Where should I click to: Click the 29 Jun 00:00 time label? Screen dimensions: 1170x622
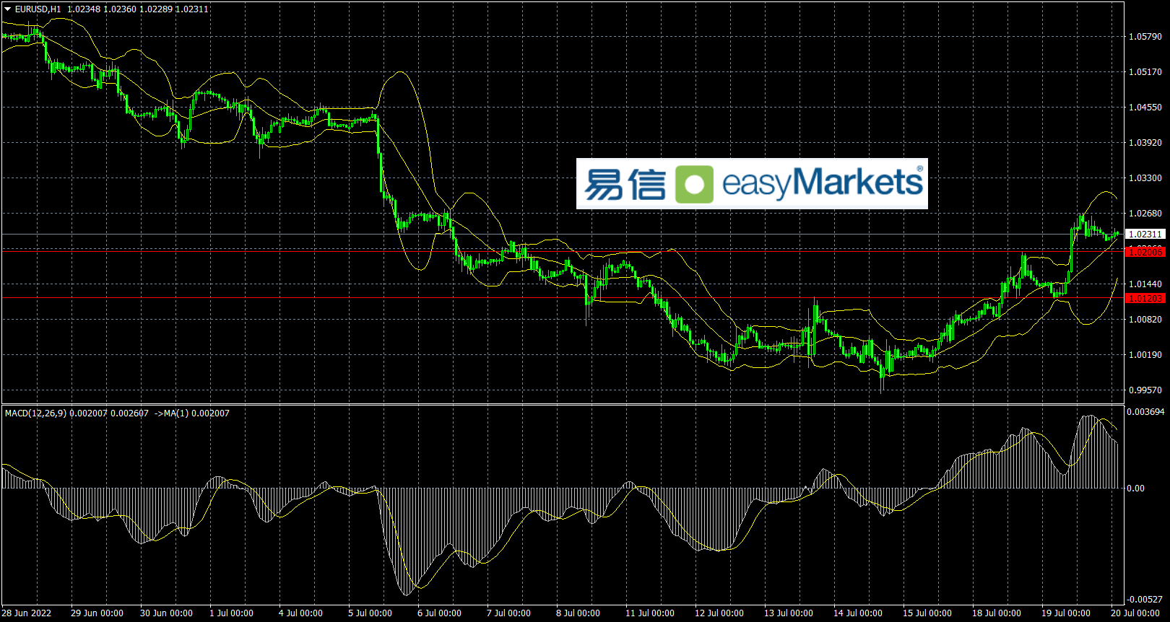click(97, 613)
